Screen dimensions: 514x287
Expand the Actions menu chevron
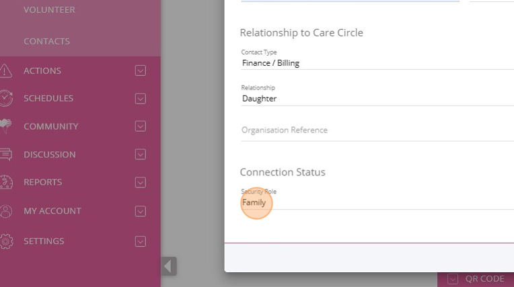(x=141, y=71)
